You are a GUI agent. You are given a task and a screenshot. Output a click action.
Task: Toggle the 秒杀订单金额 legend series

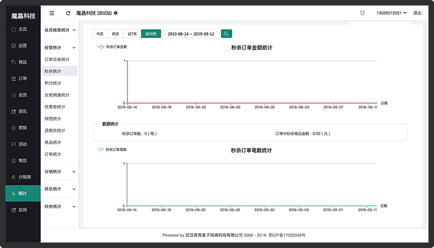point(113,47)
